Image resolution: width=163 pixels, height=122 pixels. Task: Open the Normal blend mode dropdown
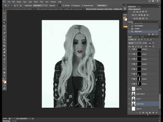135,43
